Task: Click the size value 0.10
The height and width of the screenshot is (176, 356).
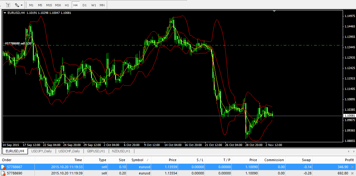Action: click(122, 167)
